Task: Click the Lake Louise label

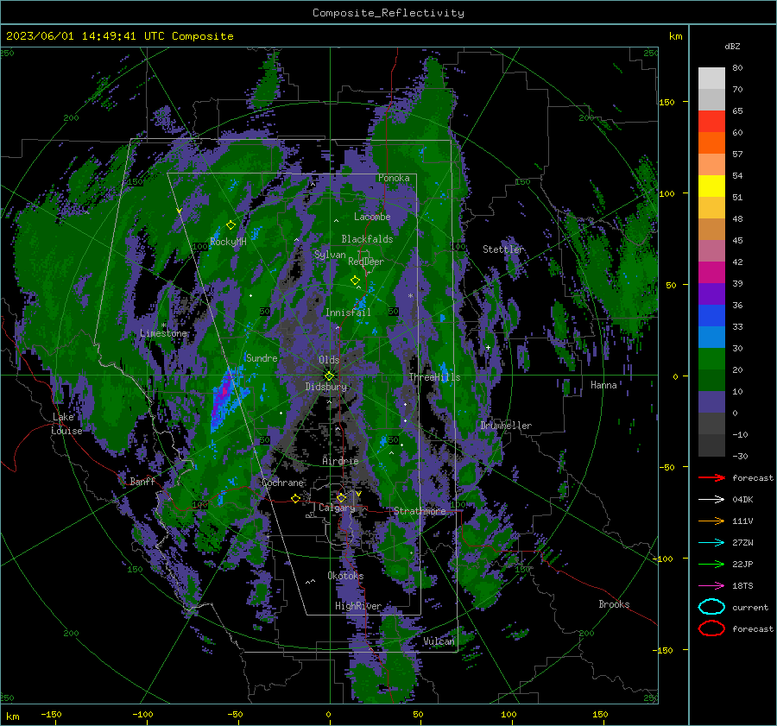Action: pyautogui.click(x=66, y=424)
